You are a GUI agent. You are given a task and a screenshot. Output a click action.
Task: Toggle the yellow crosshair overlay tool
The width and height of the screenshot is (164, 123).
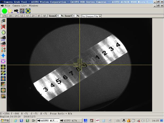coord(3,67)
